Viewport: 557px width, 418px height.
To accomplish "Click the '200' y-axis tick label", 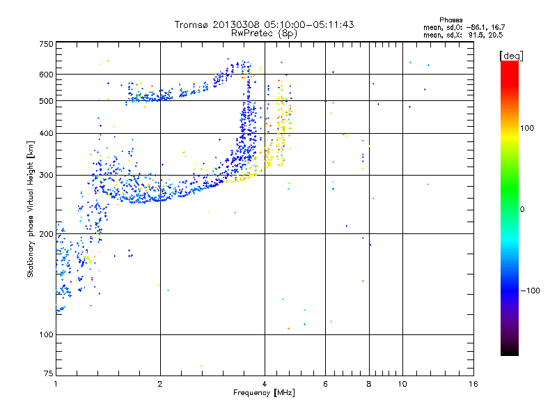I will coord(46,234).
